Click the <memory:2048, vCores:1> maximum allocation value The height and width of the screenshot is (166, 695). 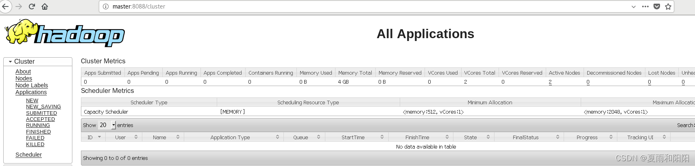tap(616, 112)
